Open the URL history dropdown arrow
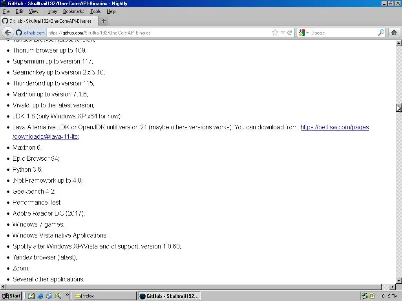Screen dimensions: 402x301 pos(283,33)
